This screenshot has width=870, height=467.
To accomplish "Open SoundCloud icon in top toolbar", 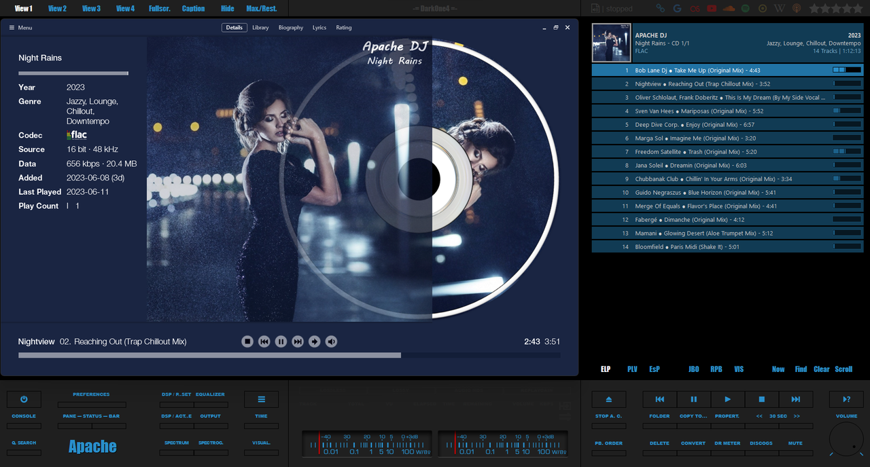I will click(x=729, y=8).
